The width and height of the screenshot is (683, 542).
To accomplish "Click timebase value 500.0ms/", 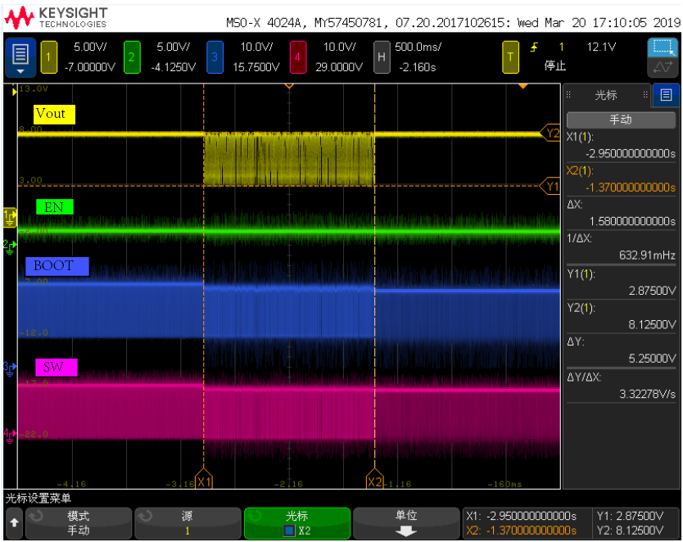I will coord(418,47).
